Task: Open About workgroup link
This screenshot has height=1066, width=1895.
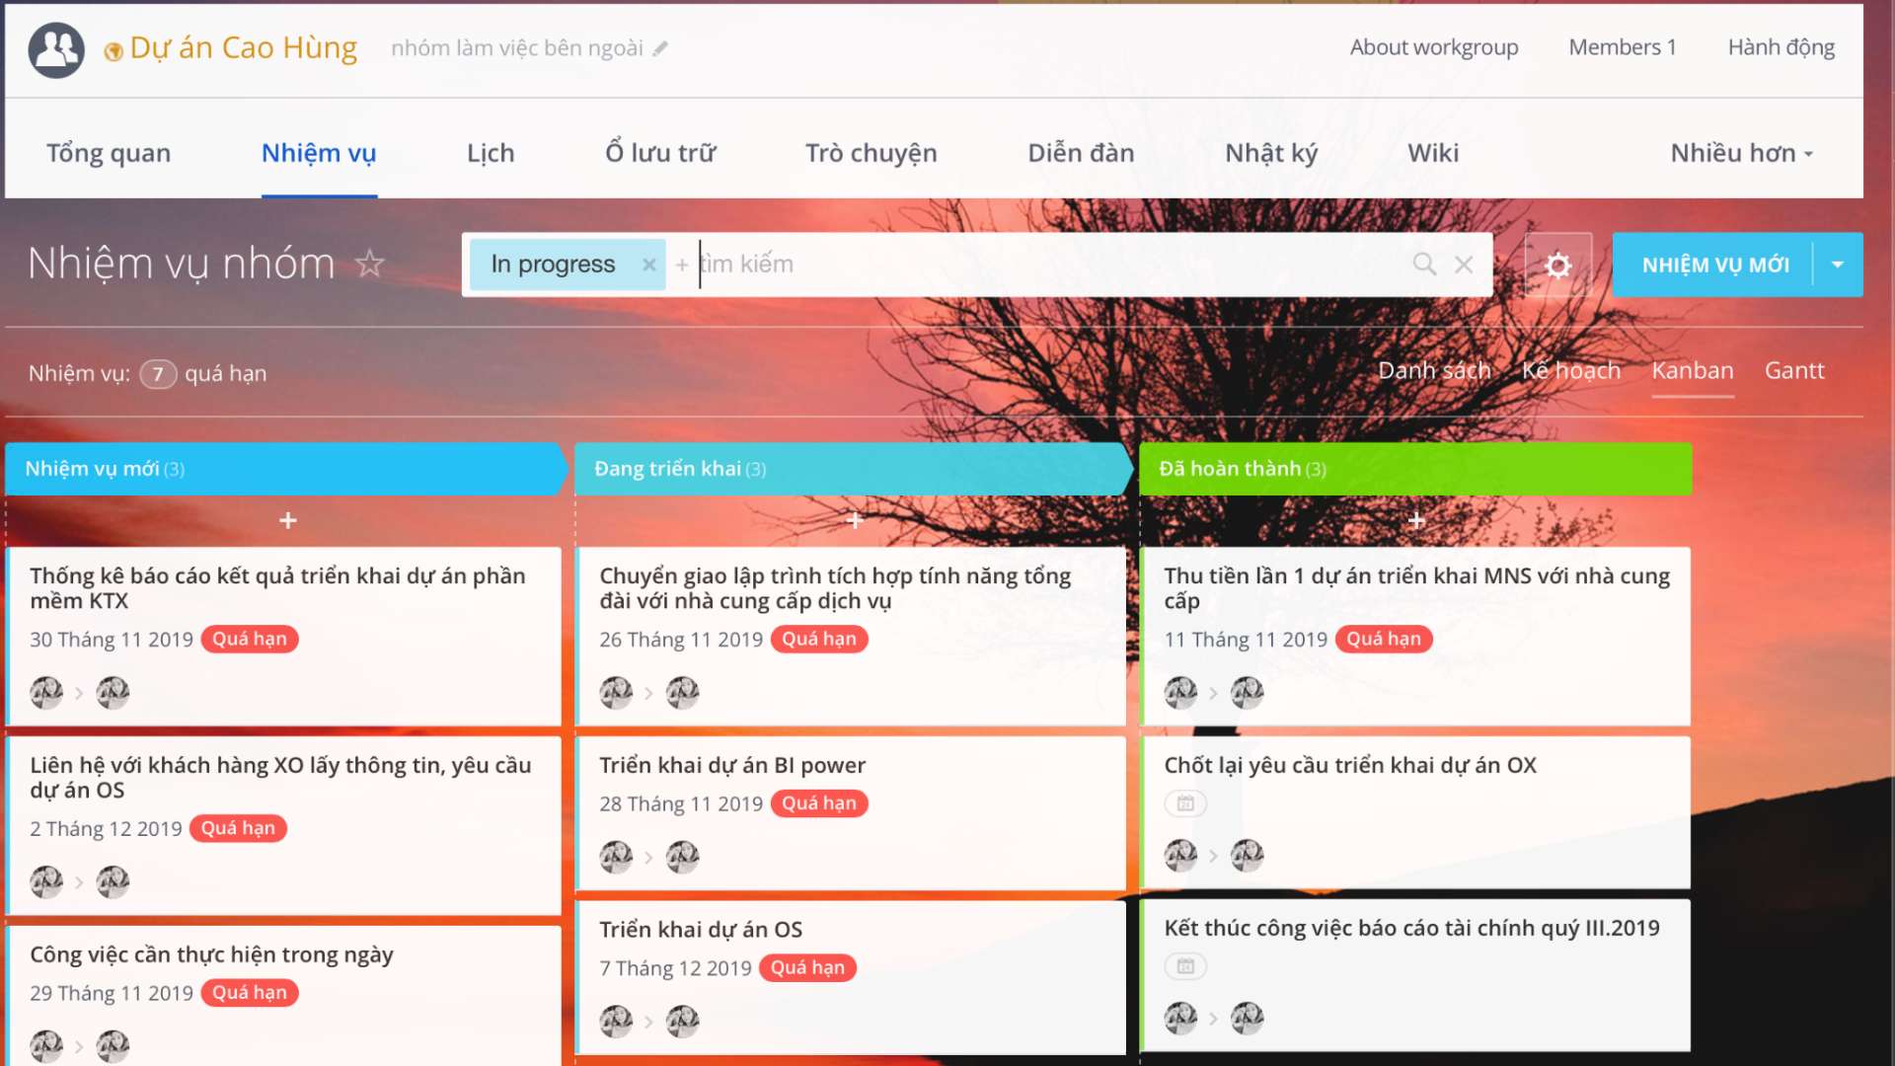Action: pyautogui.click(x=1434, y=47)
